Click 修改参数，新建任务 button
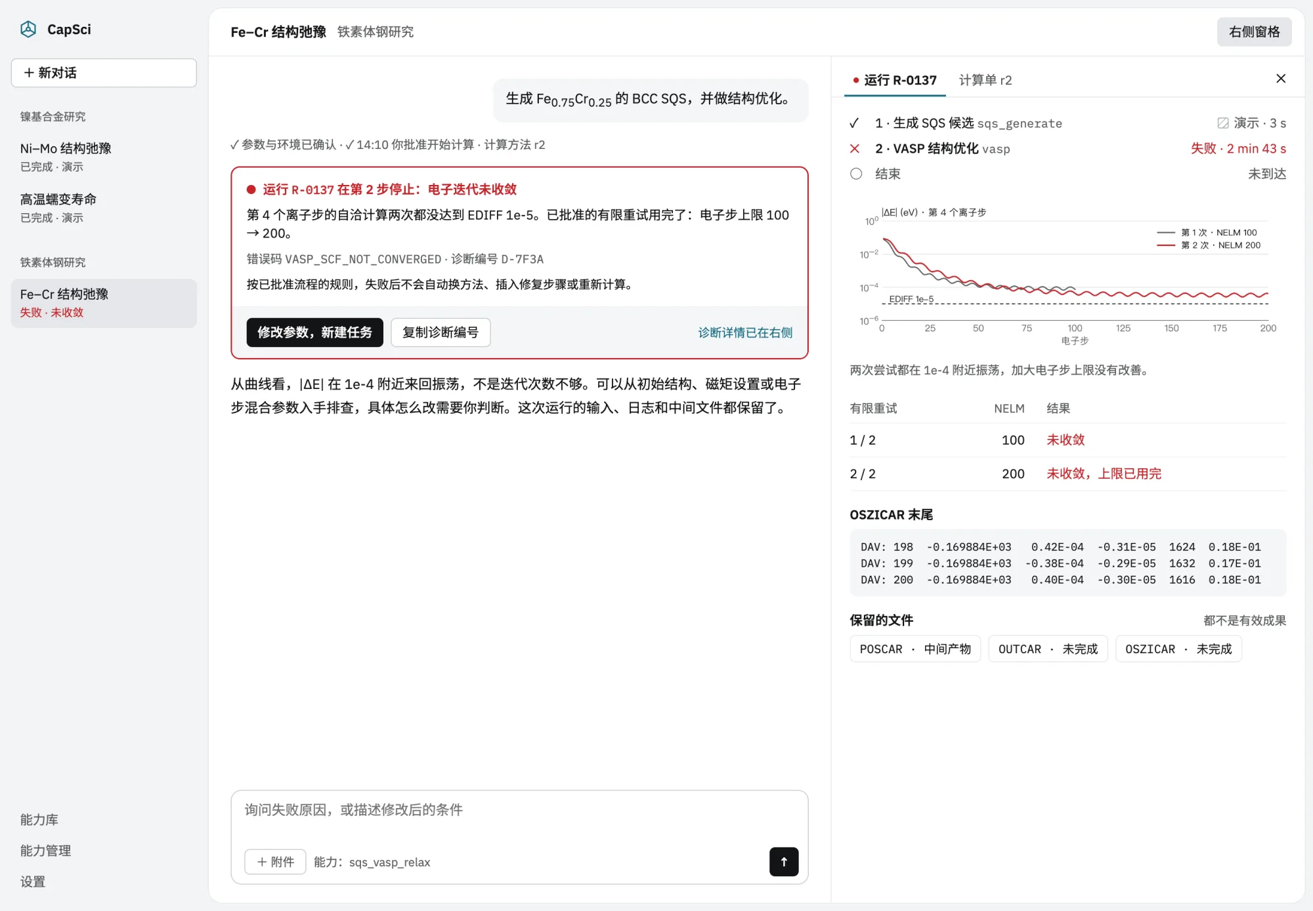 point(314,333)
